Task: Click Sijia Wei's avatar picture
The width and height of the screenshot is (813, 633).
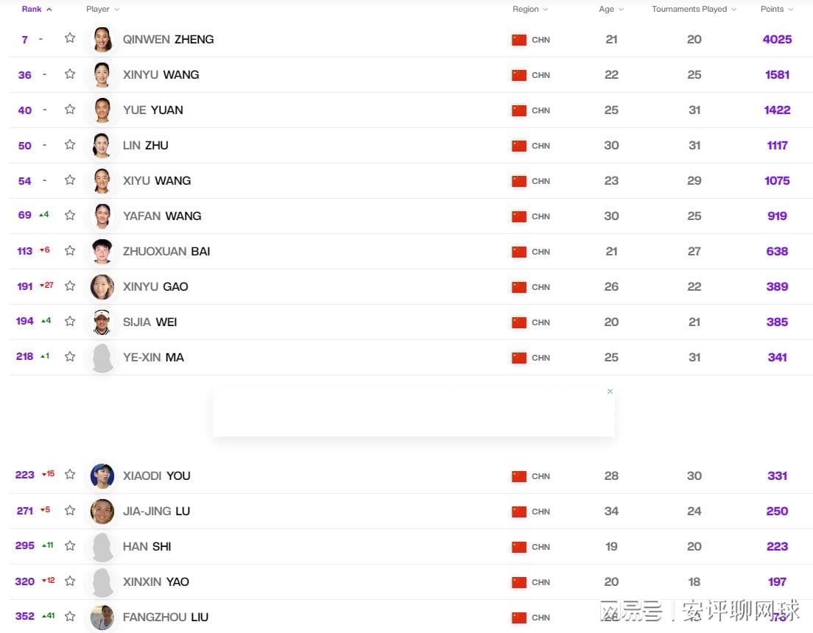Action: [102, 322]
